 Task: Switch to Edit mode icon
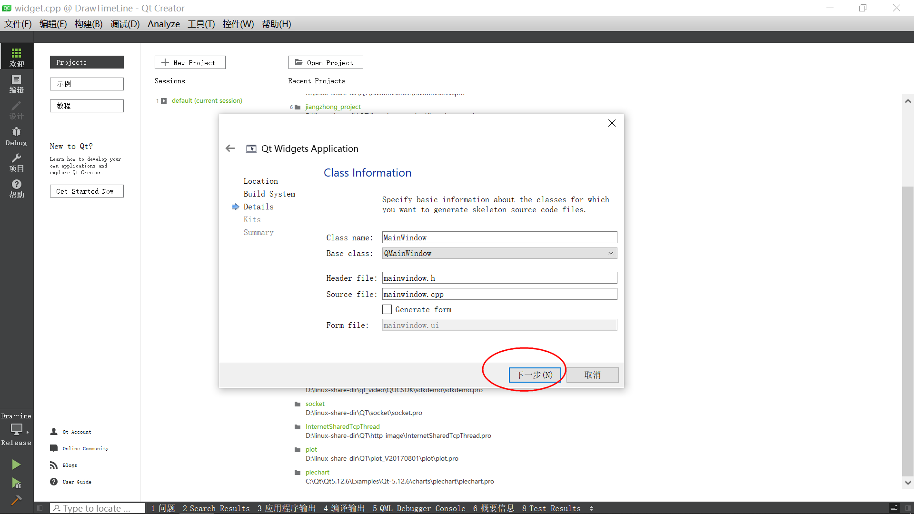click(x=17, y=83)
